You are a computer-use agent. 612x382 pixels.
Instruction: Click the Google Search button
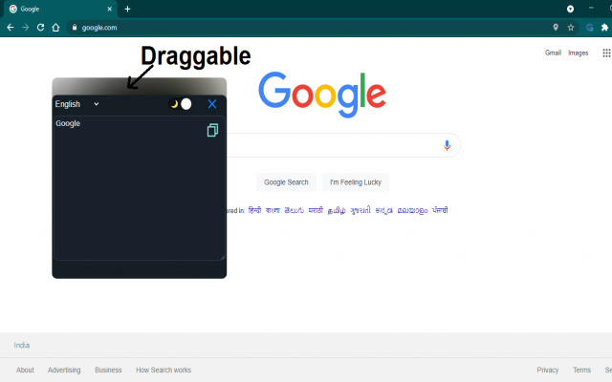pos(286,182)
